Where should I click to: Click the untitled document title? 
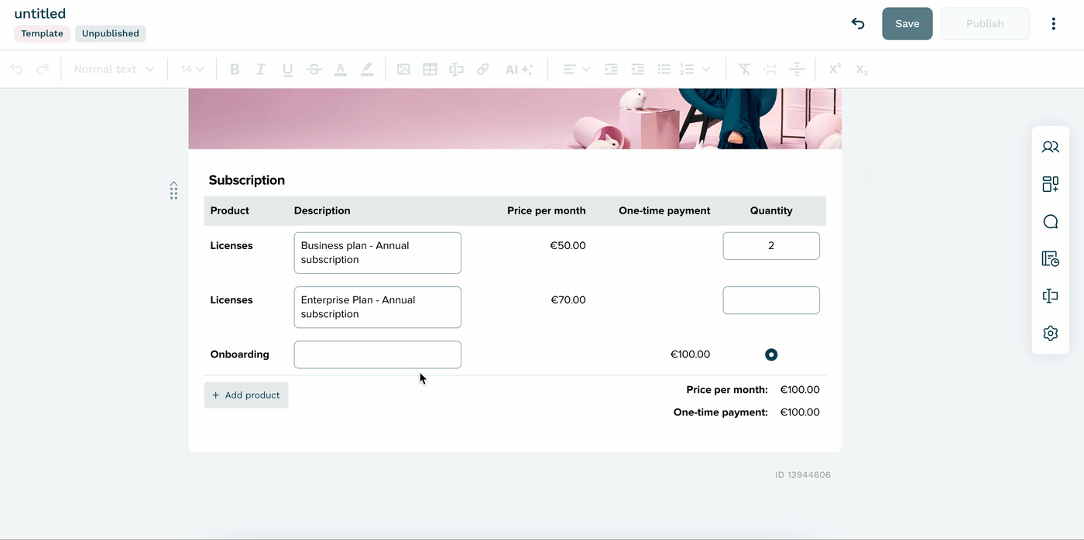40,13
